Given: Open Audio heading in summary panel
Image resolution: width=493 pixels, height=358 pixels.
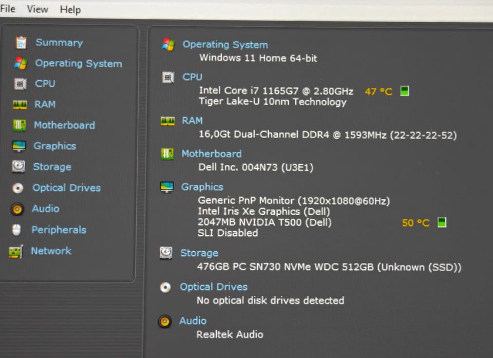Looking at the screenshot, I should pyautogui.click(x=193, y=321).
